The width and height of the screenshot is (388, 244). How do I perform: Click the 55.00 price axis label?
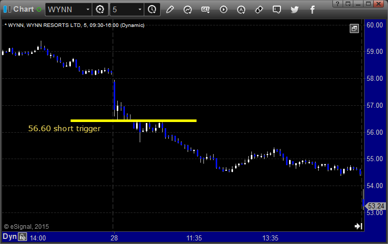(375, 159)
